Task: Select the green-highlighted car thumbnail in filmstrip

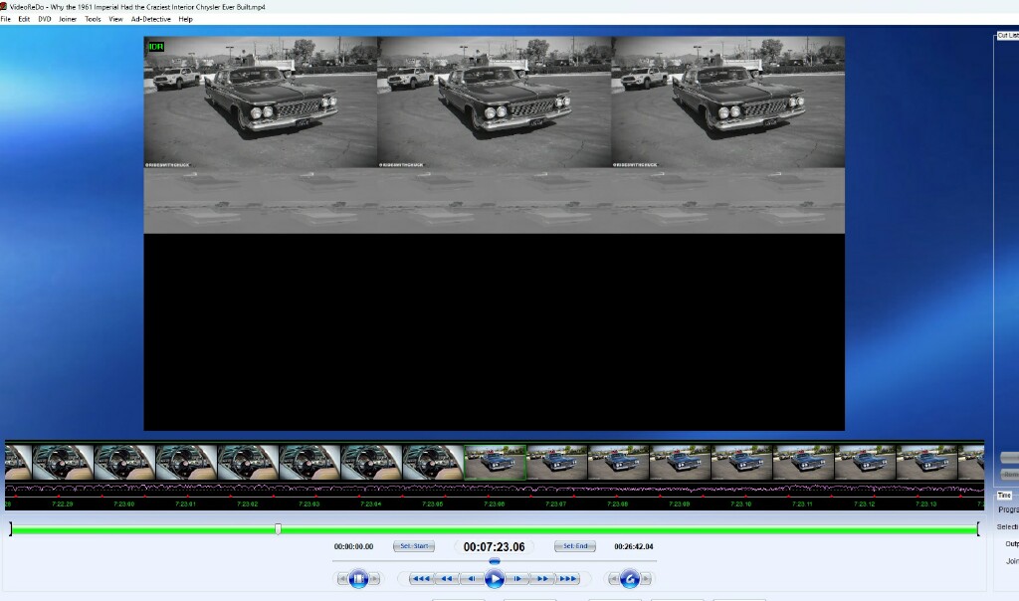Action: point(496,464)
